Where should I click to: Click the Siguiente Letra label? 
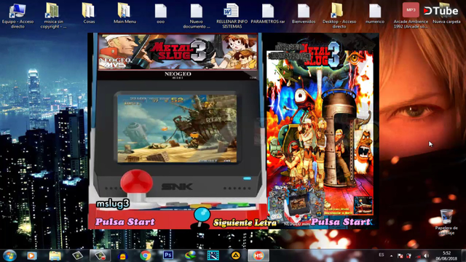245,223
